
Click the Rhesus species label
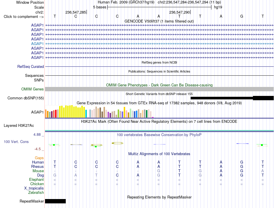click(x=37, y=166)
